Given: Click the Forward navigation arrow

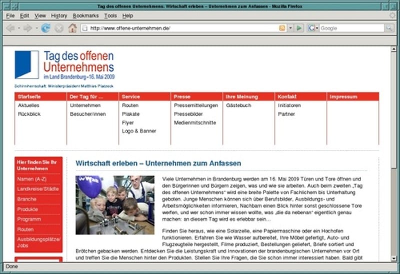Looking at the screenshot, I should [27, 28].
